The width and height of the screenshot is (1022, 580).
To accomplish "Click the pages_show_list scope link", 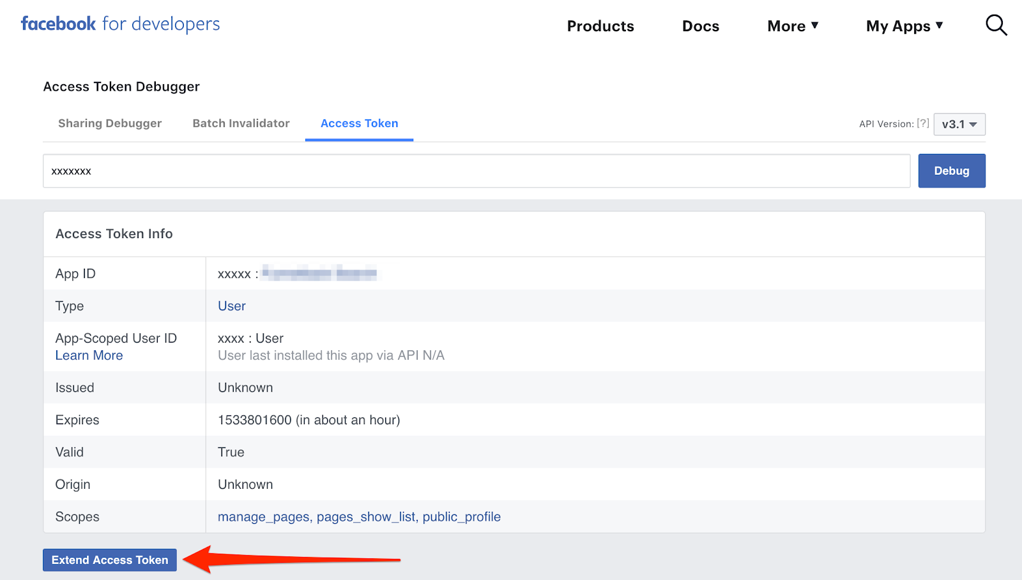I will point(366,517).
